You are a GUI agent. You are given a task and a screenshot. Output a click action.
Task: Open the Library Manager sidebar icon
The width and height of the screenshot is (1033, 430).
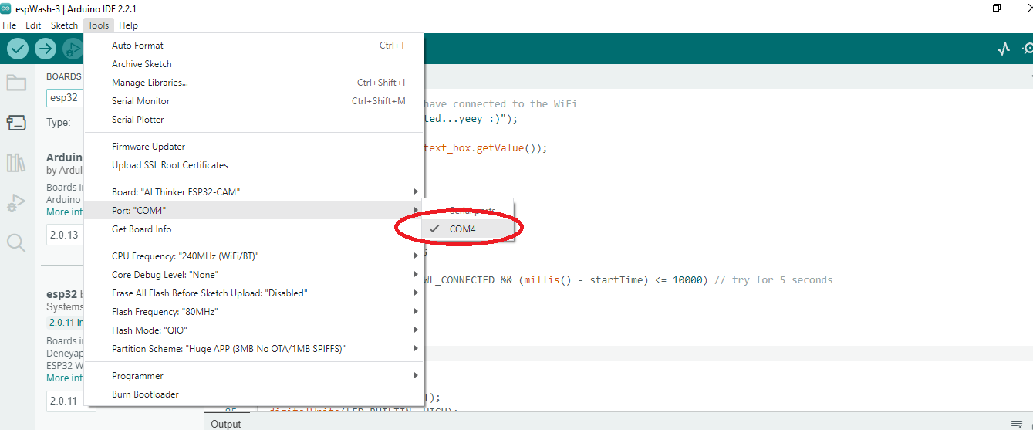tap(16, 163)
